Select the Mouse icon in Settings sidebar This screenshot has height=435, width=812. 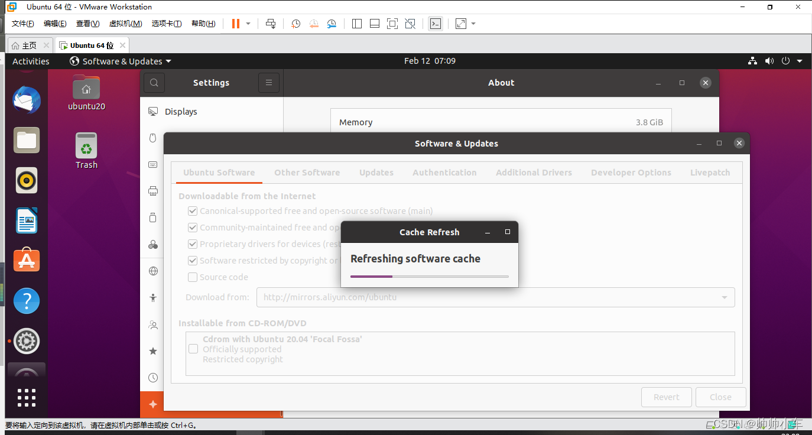point(153,138)
